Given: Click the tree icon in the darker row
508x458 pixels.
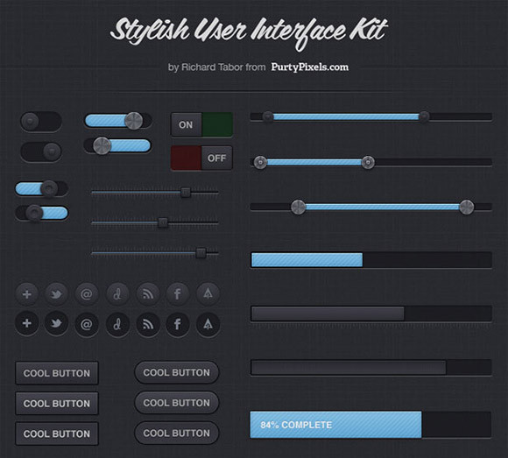Looking at the screenshot, I should point(208,324).
